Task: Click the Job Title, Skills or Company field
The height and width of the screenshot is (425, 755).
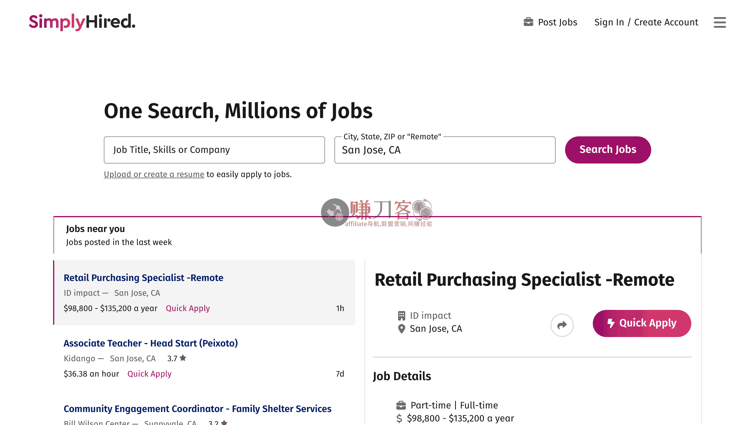Action: 214,150
